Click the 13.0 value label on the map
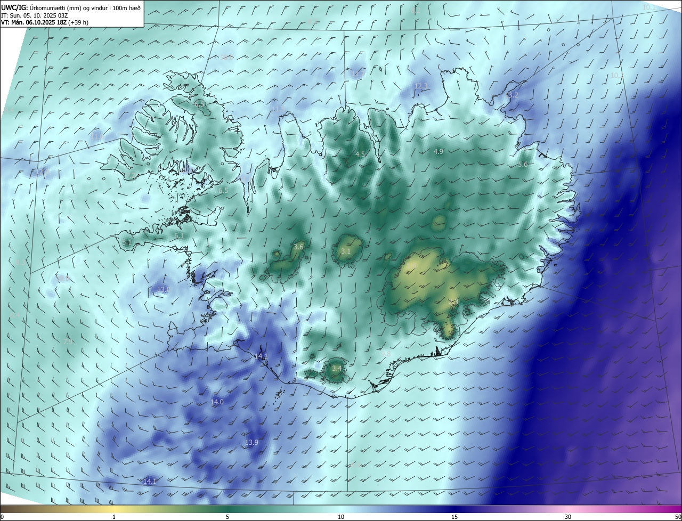Screen dimensions: 682x521 [163, 289]
